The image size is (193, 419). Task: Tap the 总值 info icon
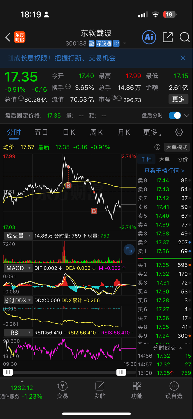(x=21, y=98)
